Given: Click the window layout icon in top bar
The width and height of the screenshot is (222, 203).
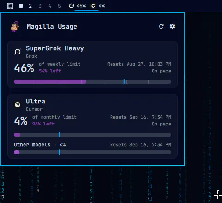Looking at the screenshot, I should click(10, 6).
